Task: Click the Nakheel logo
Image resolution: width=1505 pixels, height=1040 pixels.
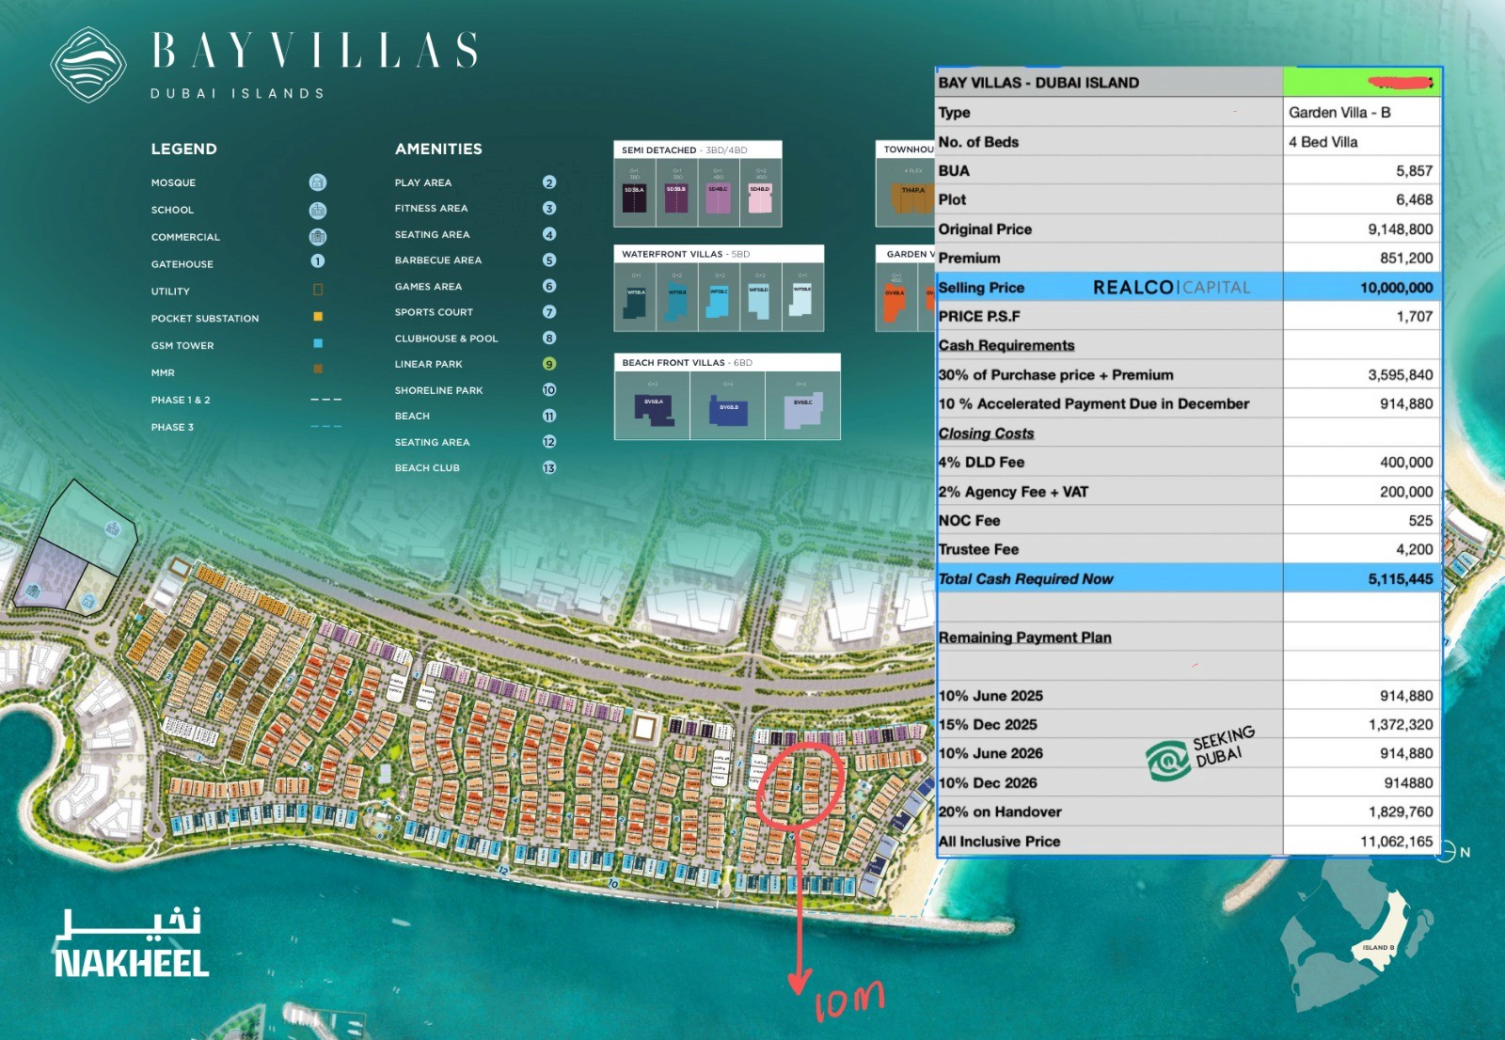Action: click(x=132, y=943)
